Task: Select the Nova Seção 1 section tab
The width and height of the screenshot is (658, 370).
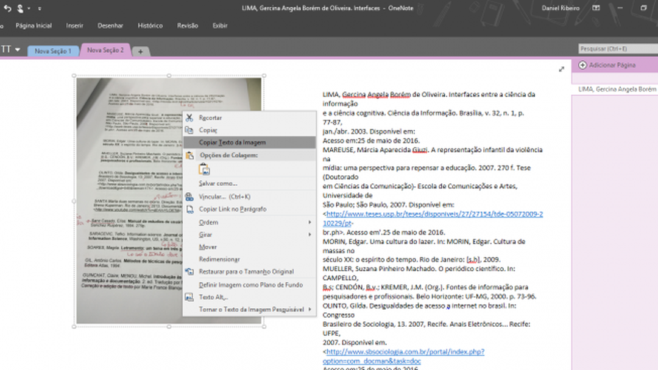Action: 52,51
